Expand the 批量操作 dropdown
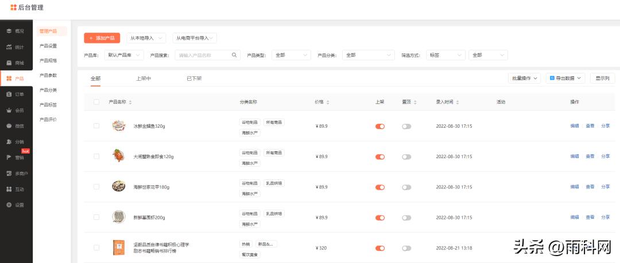This screenshot has width=620, height=263. tap(524, 78)
